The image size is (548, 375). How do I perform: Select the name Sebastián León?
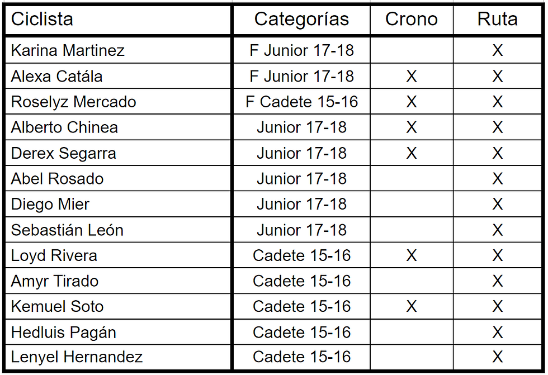[x=67, y=230]
